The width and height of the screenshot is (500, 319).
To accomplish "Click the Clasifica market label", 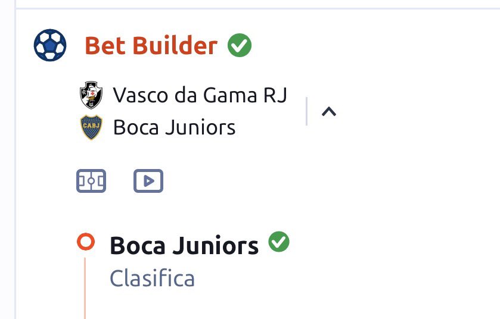I will (x=152, y=278).
